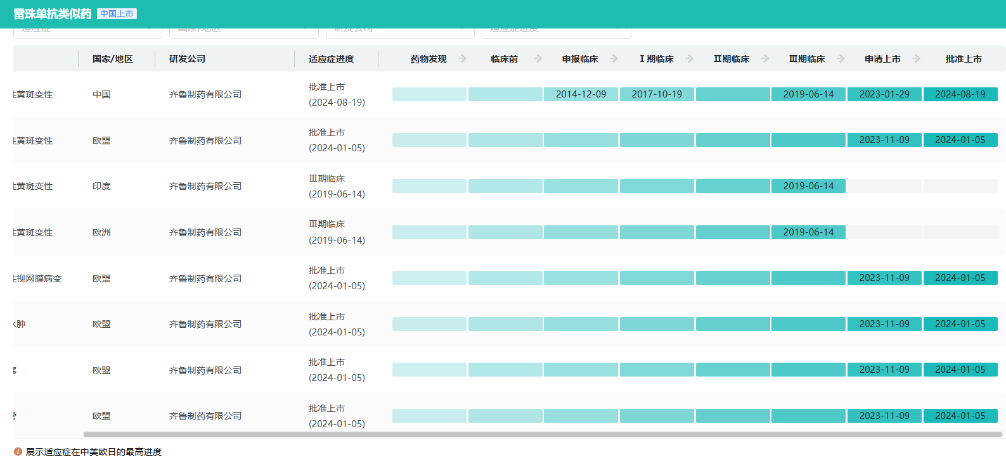Click the arrow icon after Ⅲ期临床
This screenshot has width=1006, height=462.
coord(841,59)
